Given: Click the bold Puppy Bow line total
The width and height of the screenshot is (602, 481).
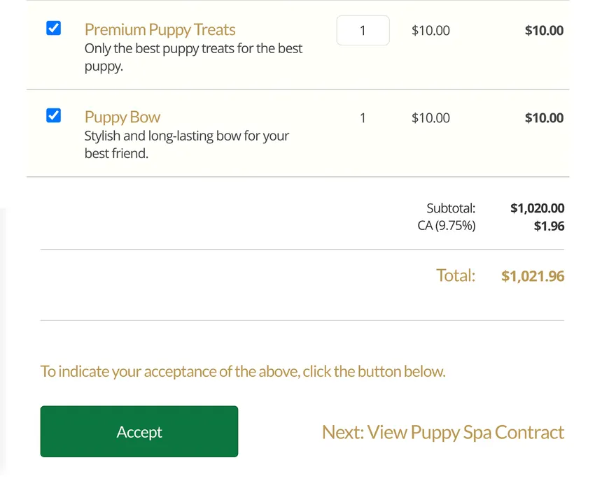Looking at the screenshot, I should [544, 118].
